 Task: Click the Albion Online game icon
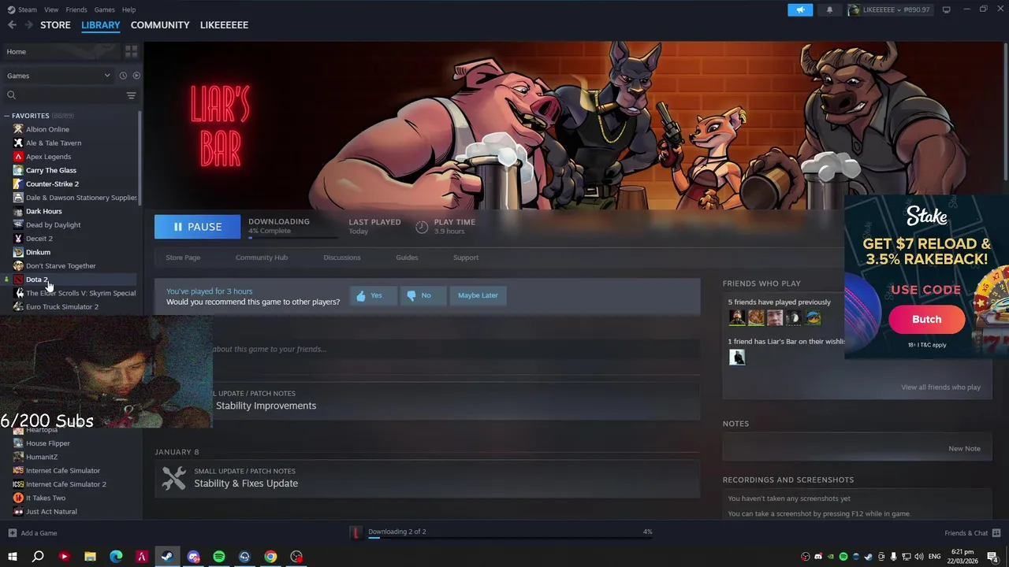tap(18, 129)
